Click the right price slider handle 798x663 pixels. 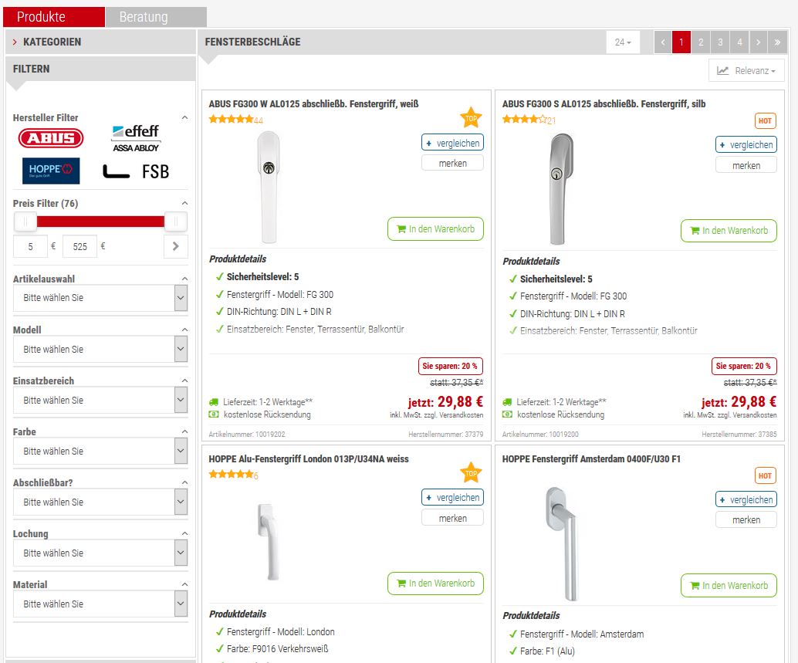176,222
